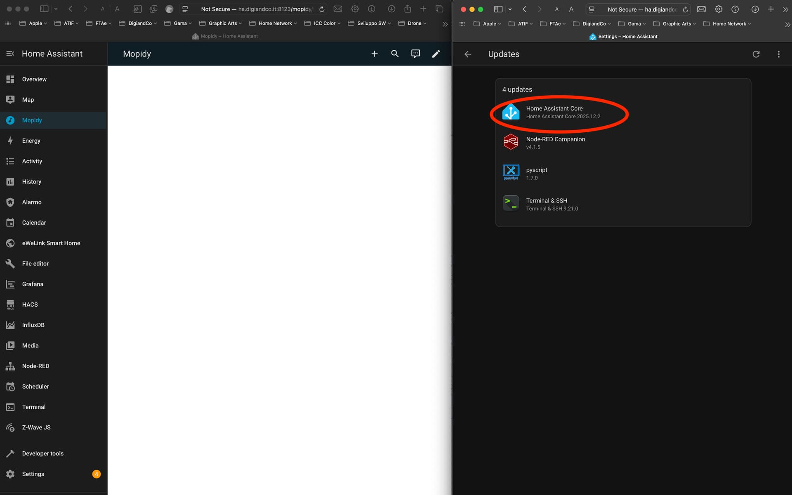Open Settings with the 4 badge

(x=33, y=474)
